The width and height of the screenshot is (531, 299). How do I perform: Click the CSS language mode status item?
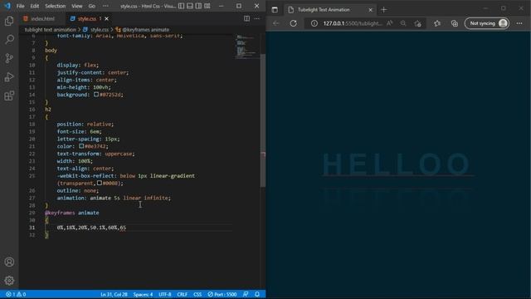click(197, 294)
